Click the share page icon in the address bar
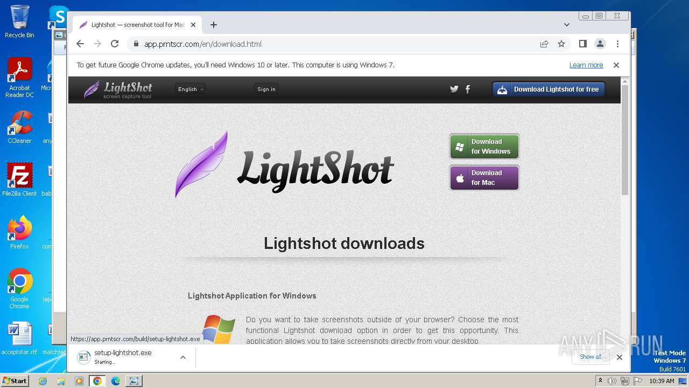The image size is (689, 388). 544,44
